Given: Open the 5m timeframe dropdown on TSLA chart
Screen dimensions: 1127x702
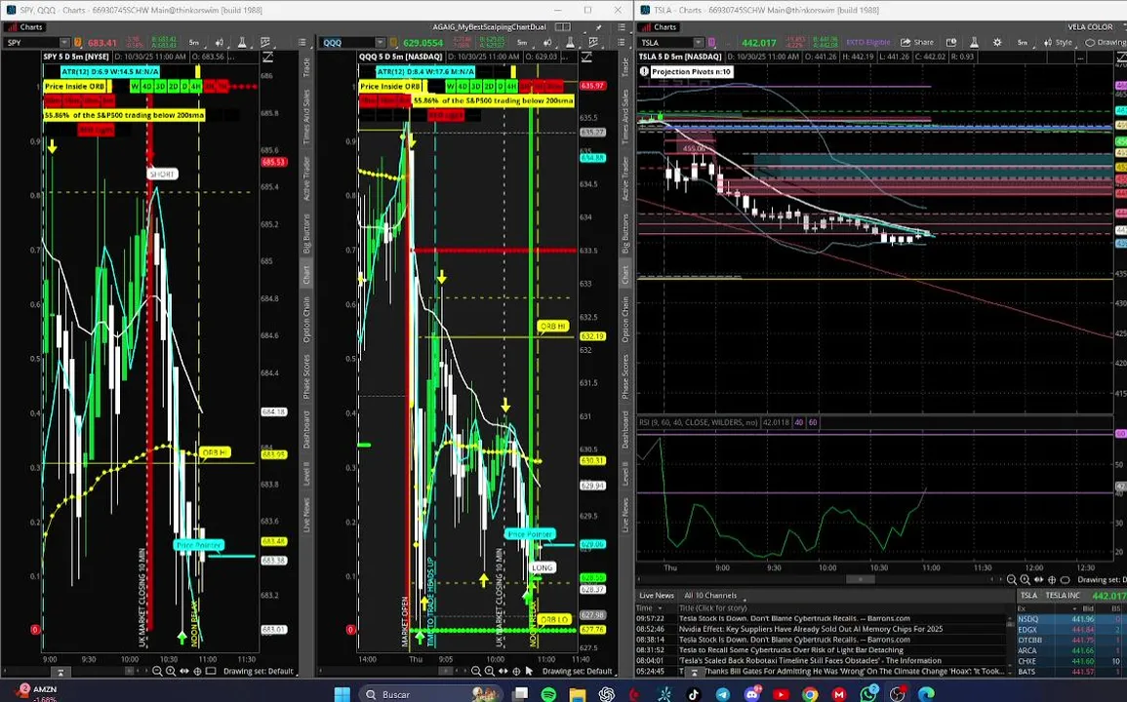Looking at the screenshot, I should [x=1023, y=42].
